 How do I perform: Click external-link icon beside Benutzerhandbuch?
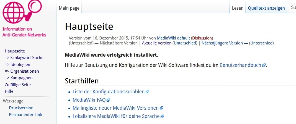pyautogui.click(x=264, y=65)
